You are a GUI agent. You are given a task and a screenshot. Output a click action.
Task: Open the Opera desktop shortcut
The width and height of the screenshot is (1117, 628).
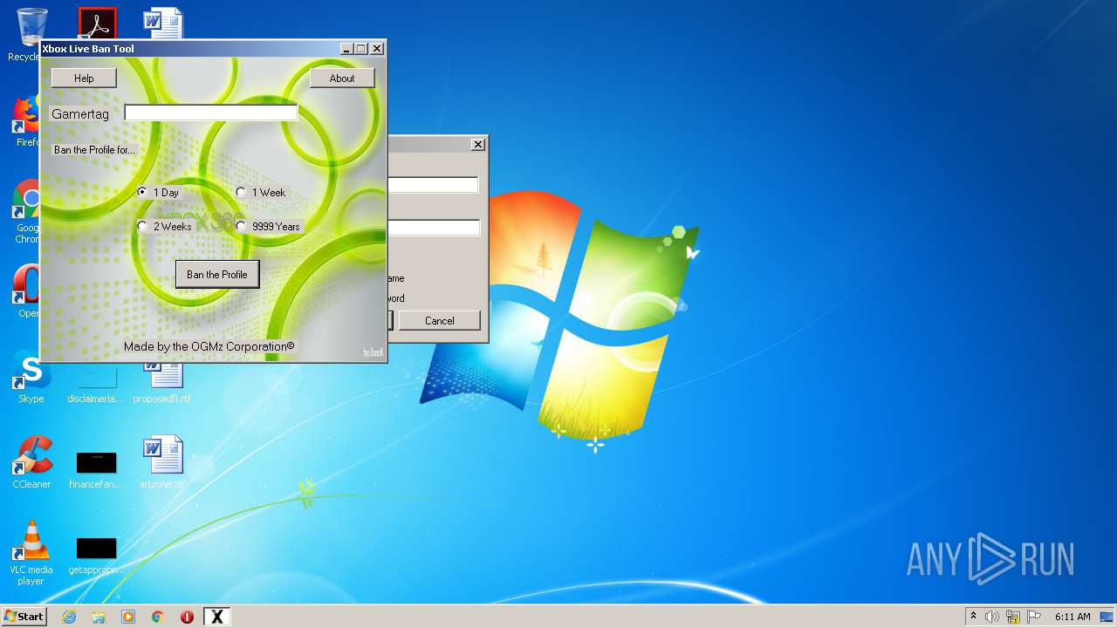(26, 292)
